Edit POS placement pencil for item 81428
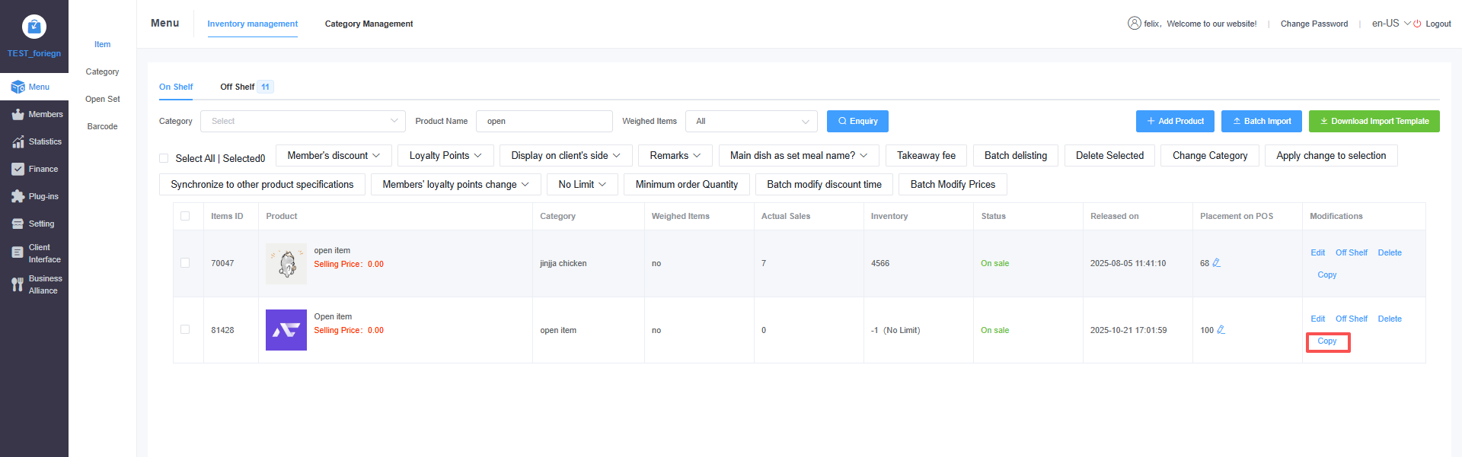Image resolution: width=1462 pixels, height=457 pixels. [x=1221, y=330]
